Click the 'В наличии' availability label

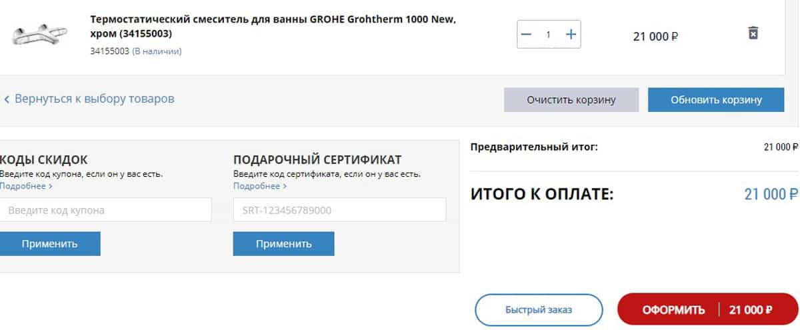[x=157, y=51]
